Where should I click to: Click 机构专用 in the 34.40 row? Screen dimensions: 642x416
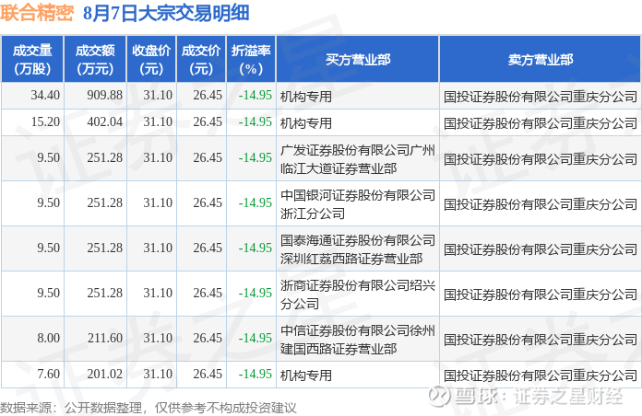[306, 97]
